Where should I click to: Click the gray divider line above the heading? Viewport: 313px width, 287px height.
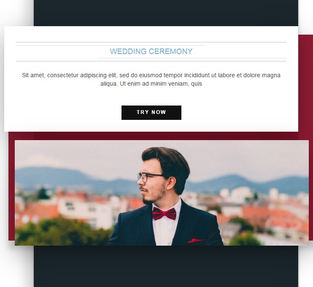[x=151, y=42]
